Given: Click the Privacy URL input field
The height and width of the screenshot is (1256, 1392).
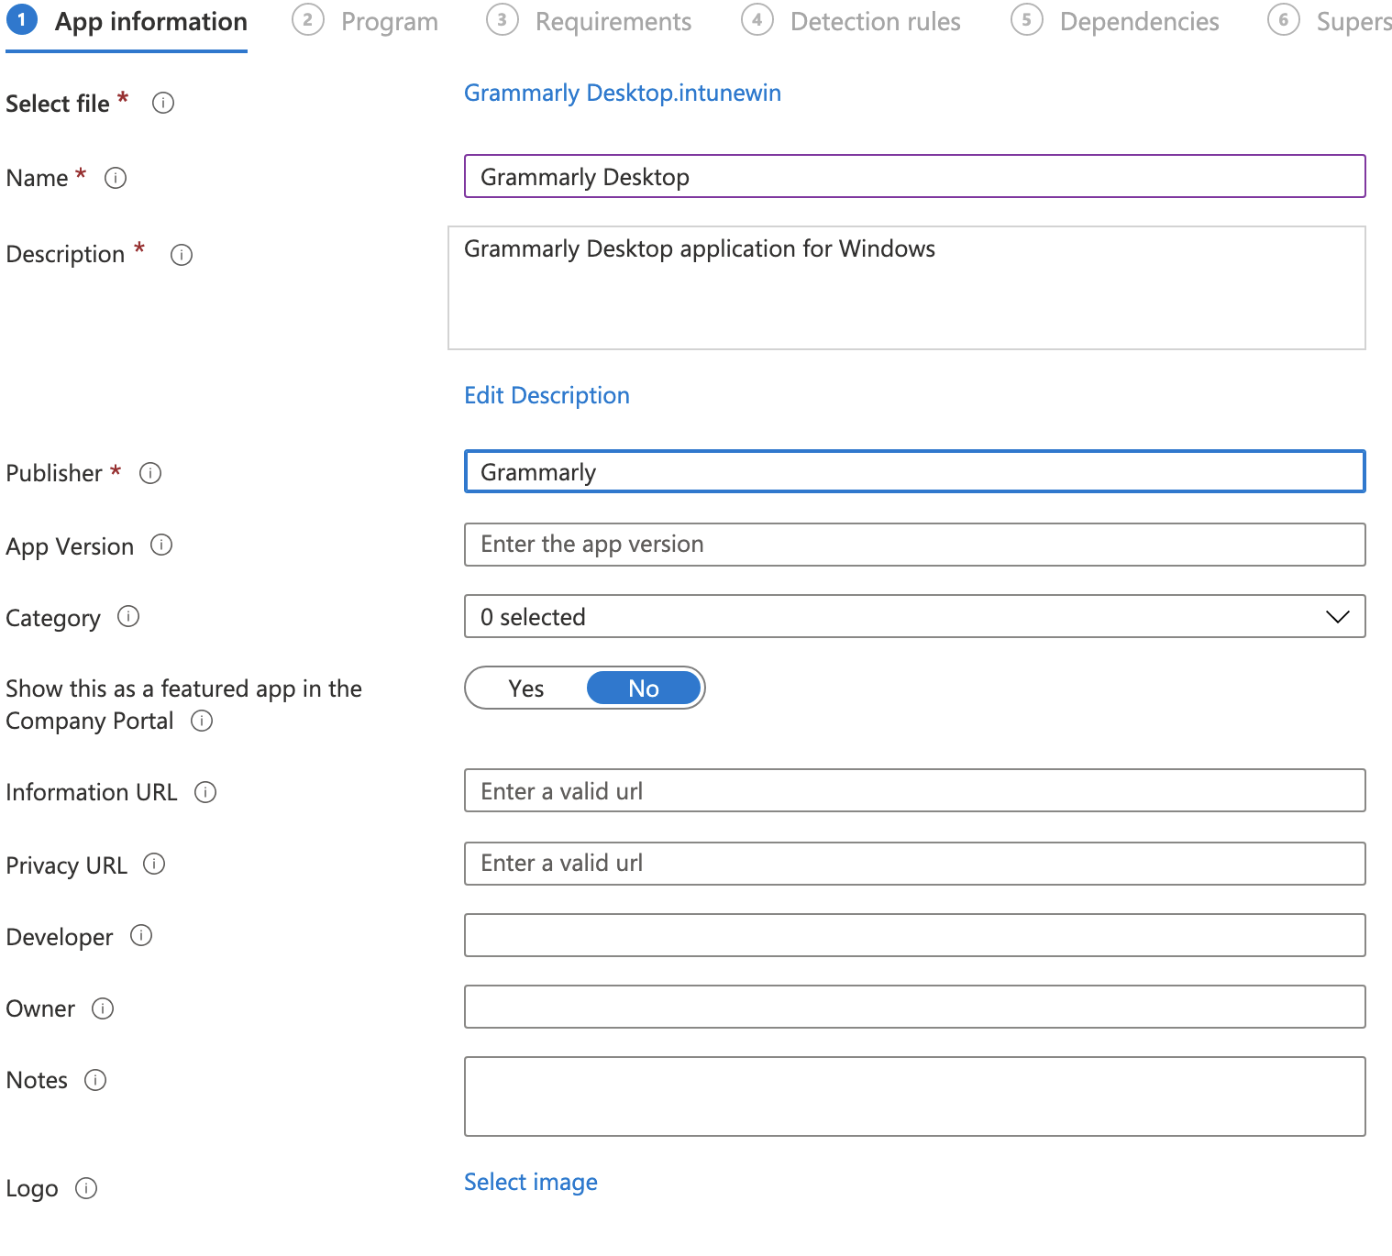Looking at the screenshot, I should click(915, 864).
